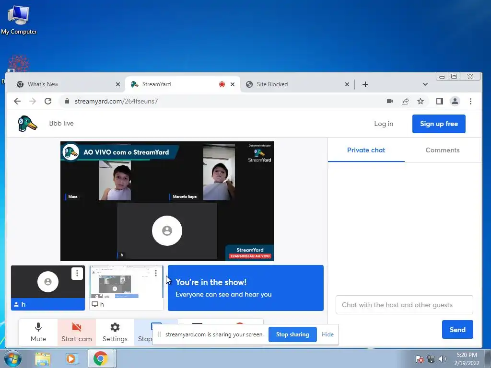Open network icon in system tray
This screenshot has height=368, width=491.
(431, 359)
